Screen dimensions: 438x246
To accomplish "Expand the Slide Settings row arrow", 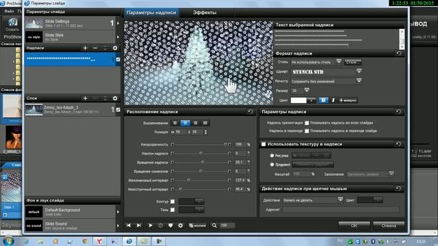I will coord(118,23).
